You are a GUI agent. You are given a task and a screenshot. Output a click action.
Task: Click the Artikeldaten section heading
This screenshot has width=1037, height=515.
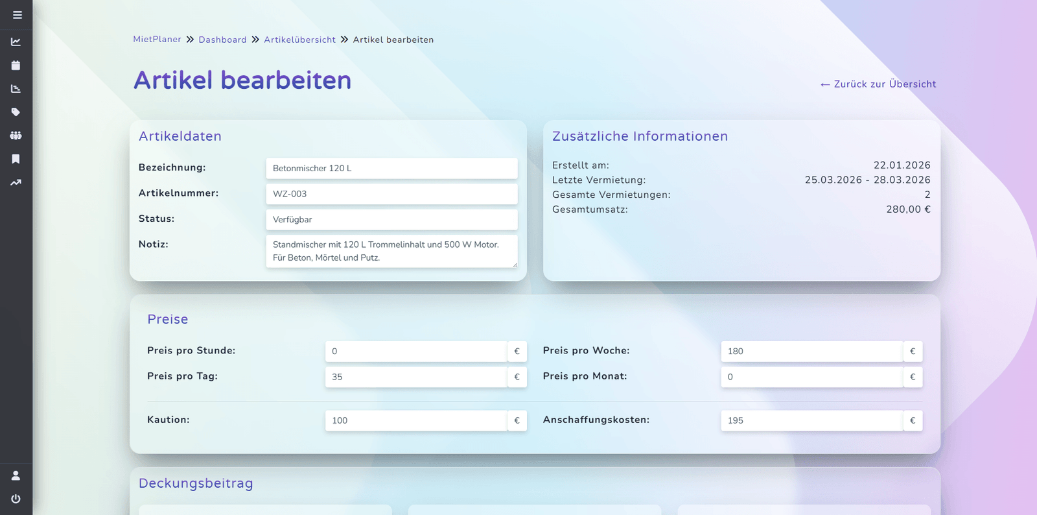pyautogui.click(x=180, y=136)
